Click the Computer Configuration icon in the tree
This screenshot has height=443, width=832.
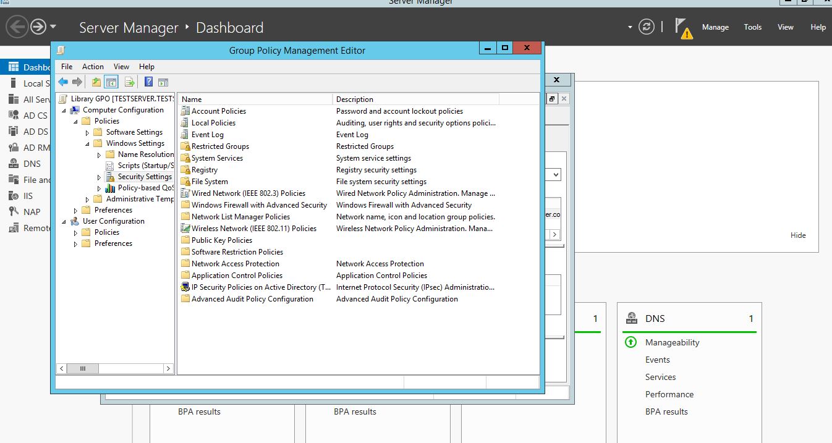[75, 110]
